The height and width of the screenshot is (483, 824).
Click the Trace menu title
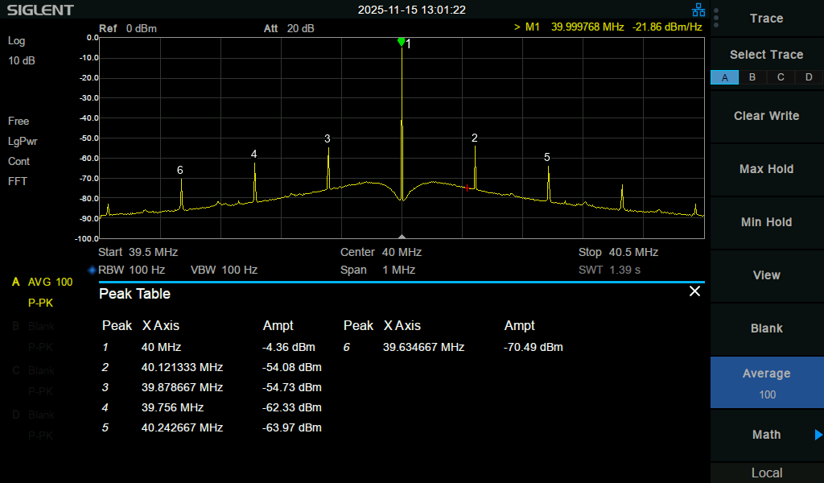767,19
